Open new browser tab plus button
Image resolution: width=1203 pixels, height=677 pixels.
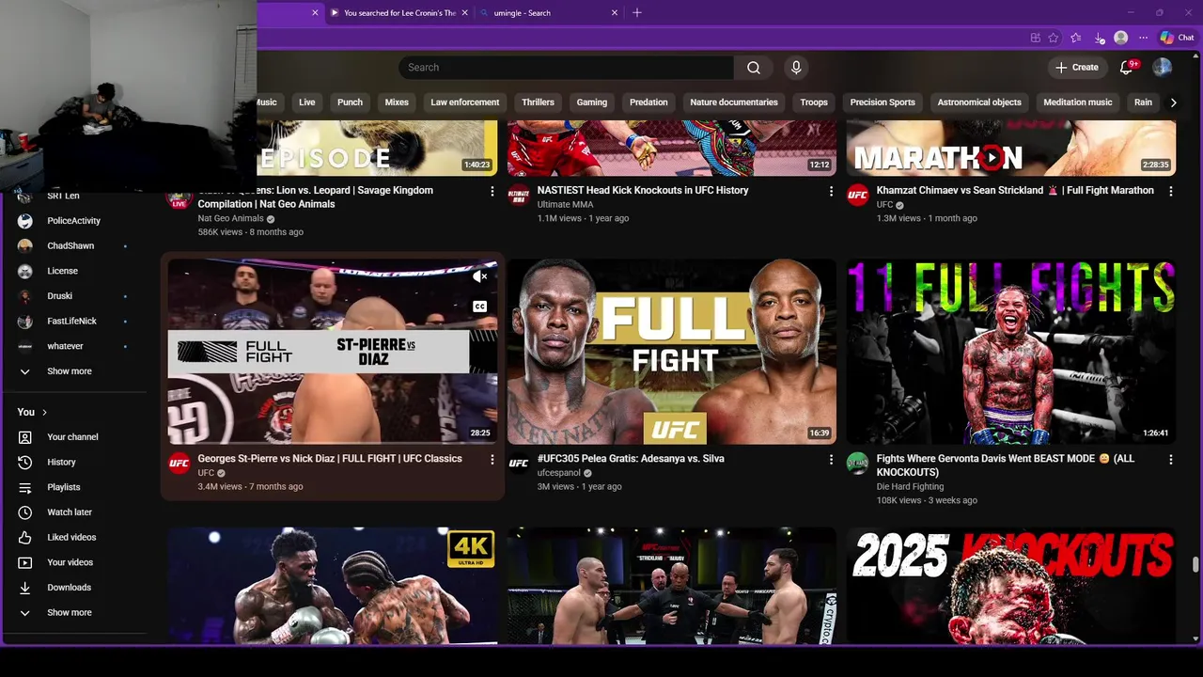[636, 12]
